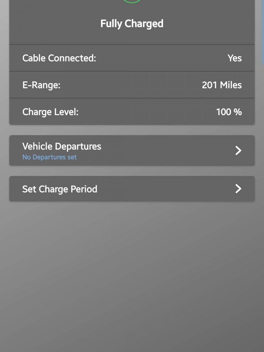Click the Cable Connected label
The image size is (264, 352).
coord(59,58)
